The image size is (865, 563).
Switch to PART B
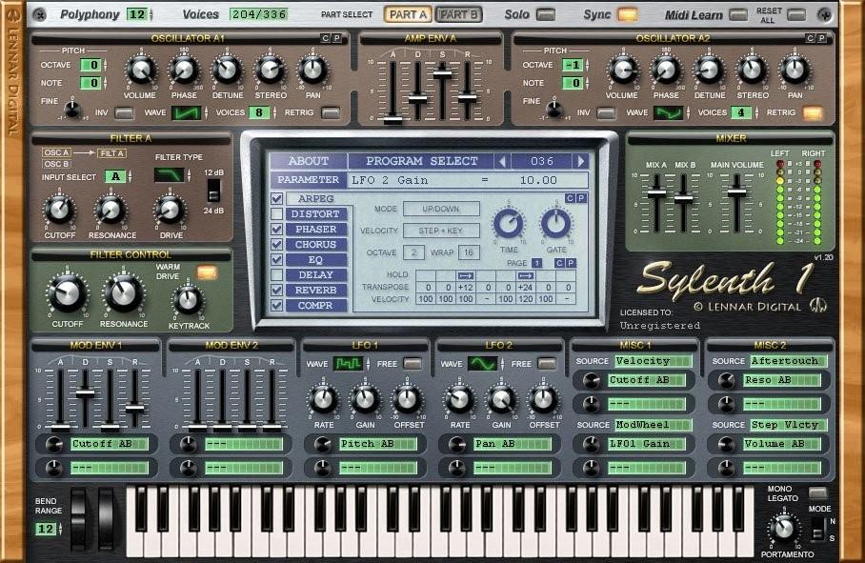[459, 14]
